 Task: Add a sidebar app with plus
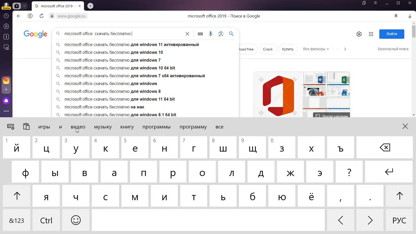pyautogui.click(x=6, y=89)
